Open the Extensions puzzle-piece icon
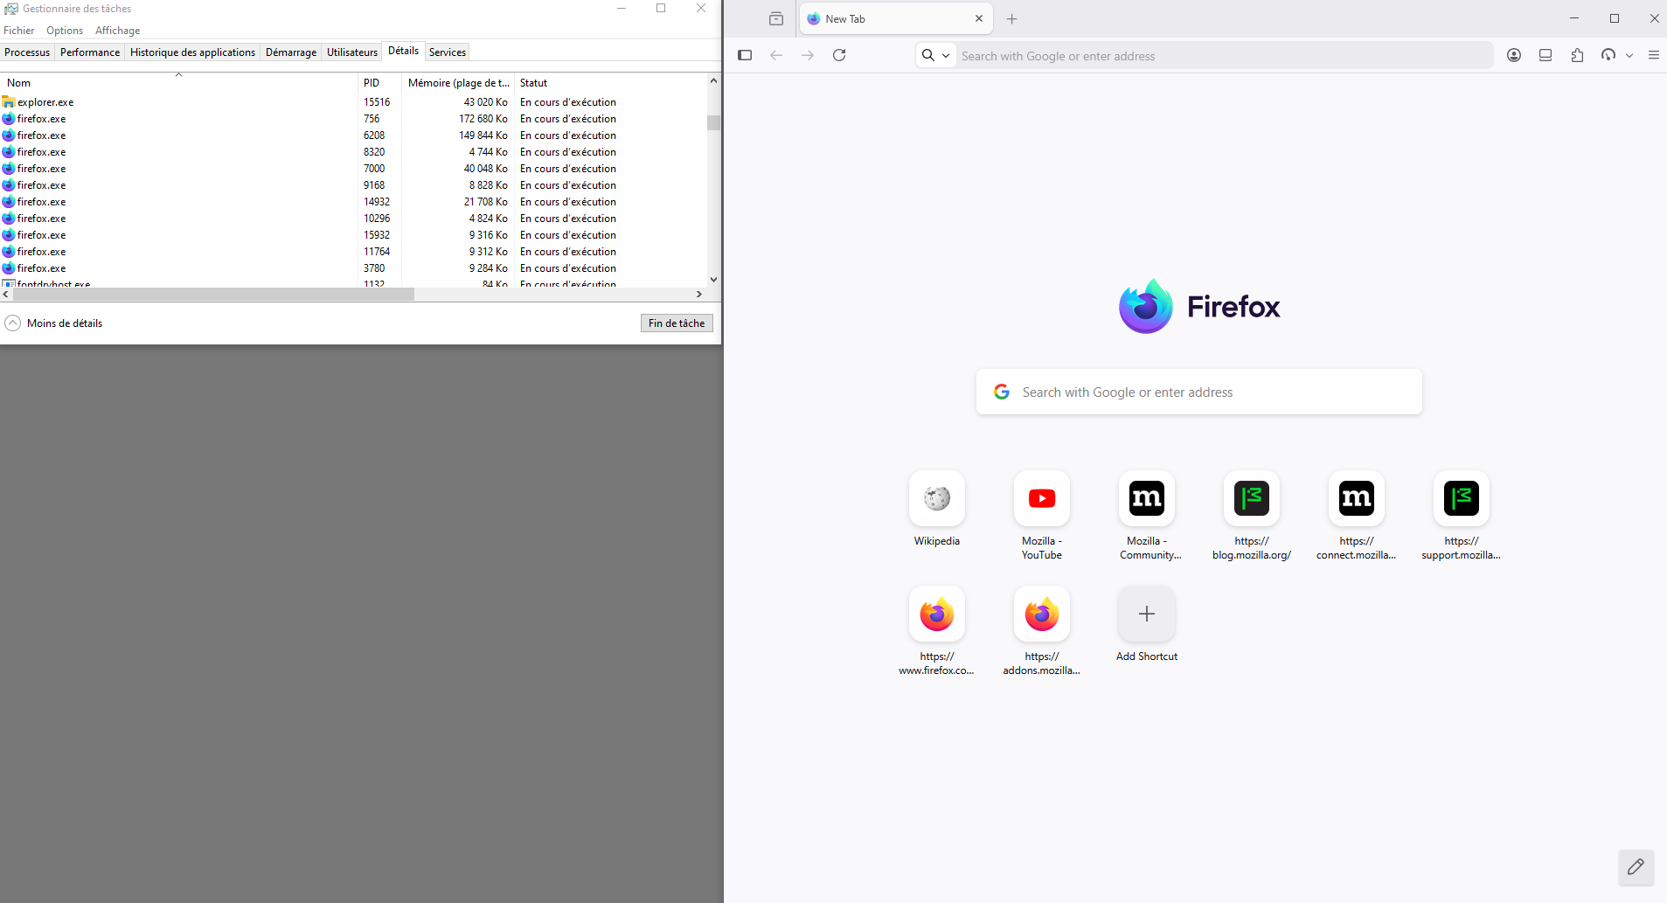Image resolution: width=1667 pixels, height=903 pixels. (x=1577, y=55)
